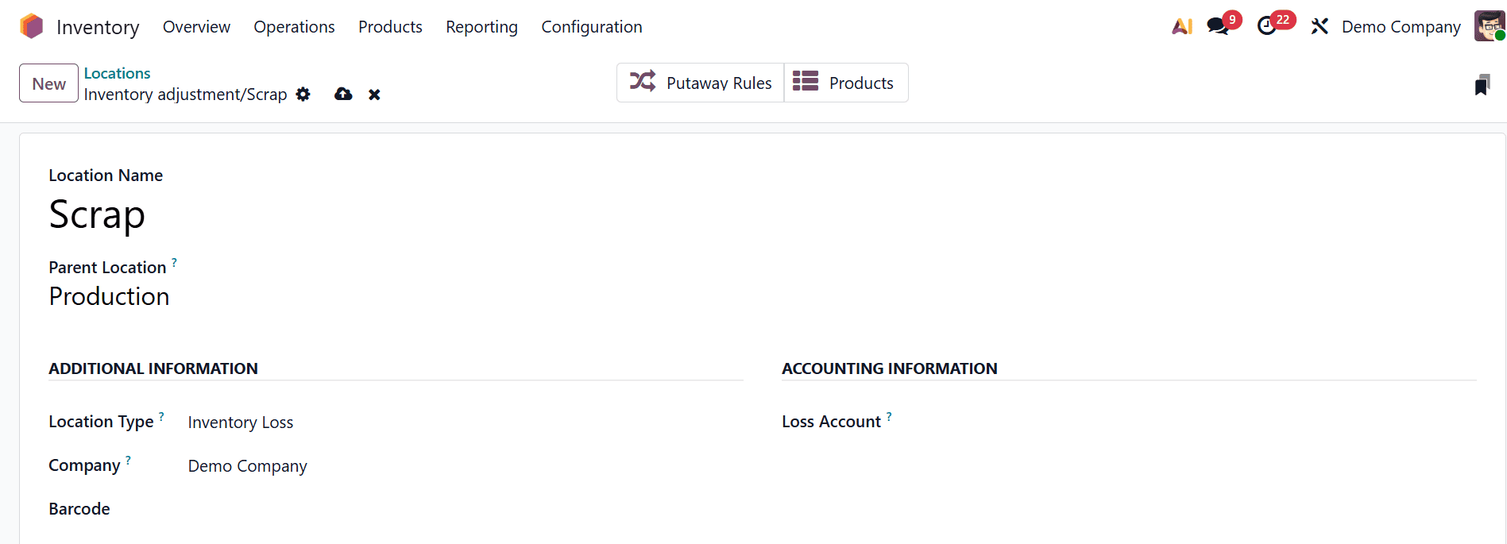Create a record with the New button
This screenshot has height=544, width=1507.
point(48,83)
